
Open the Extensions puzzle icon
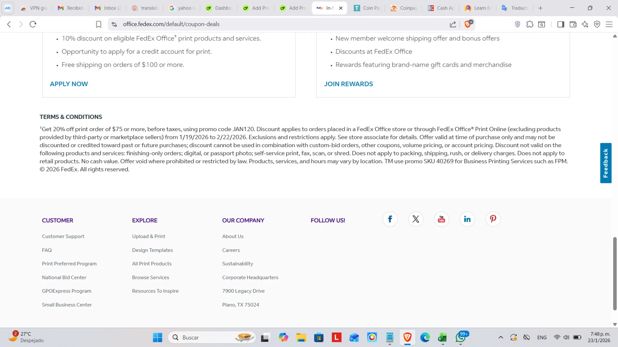[x=530, y=24]
